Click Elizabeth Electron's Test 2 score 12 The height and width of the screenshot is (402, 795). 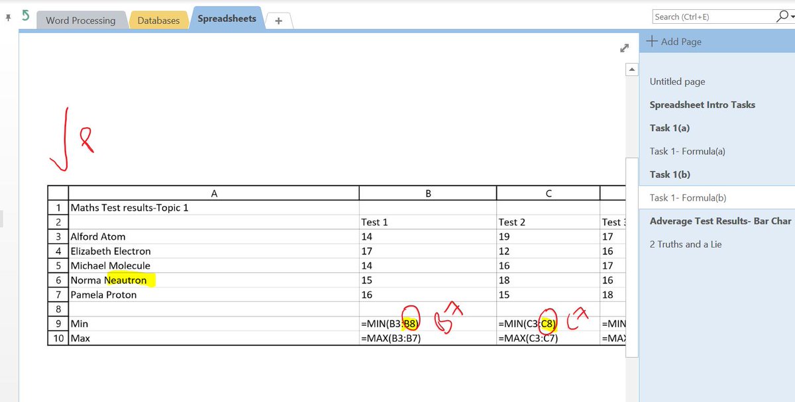point(548,251)
